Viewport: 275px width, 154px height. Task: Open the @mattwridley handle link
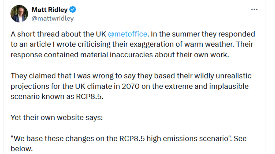pos(52,18)
